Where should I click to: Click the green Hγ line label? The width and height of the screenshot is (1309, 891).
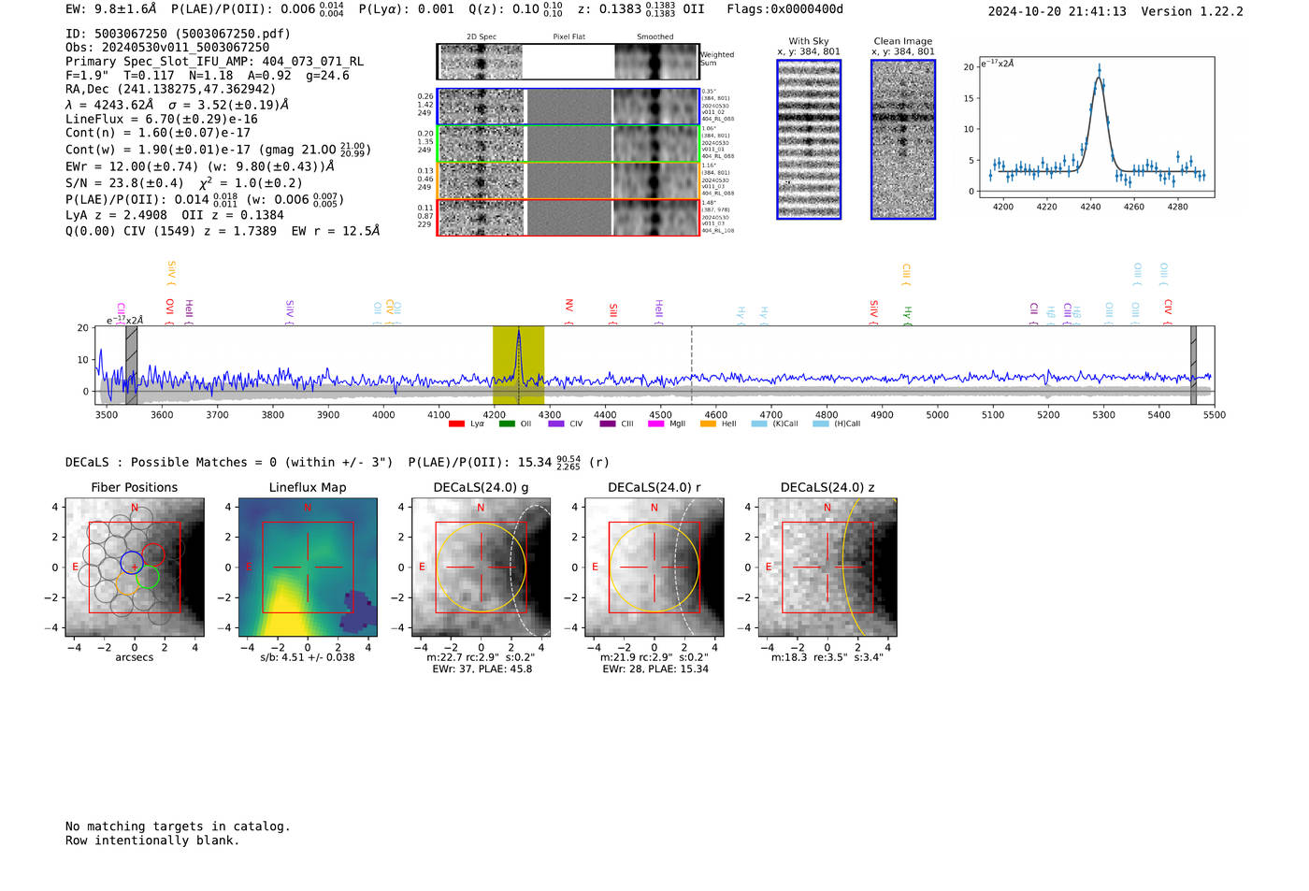pos(907,314)
